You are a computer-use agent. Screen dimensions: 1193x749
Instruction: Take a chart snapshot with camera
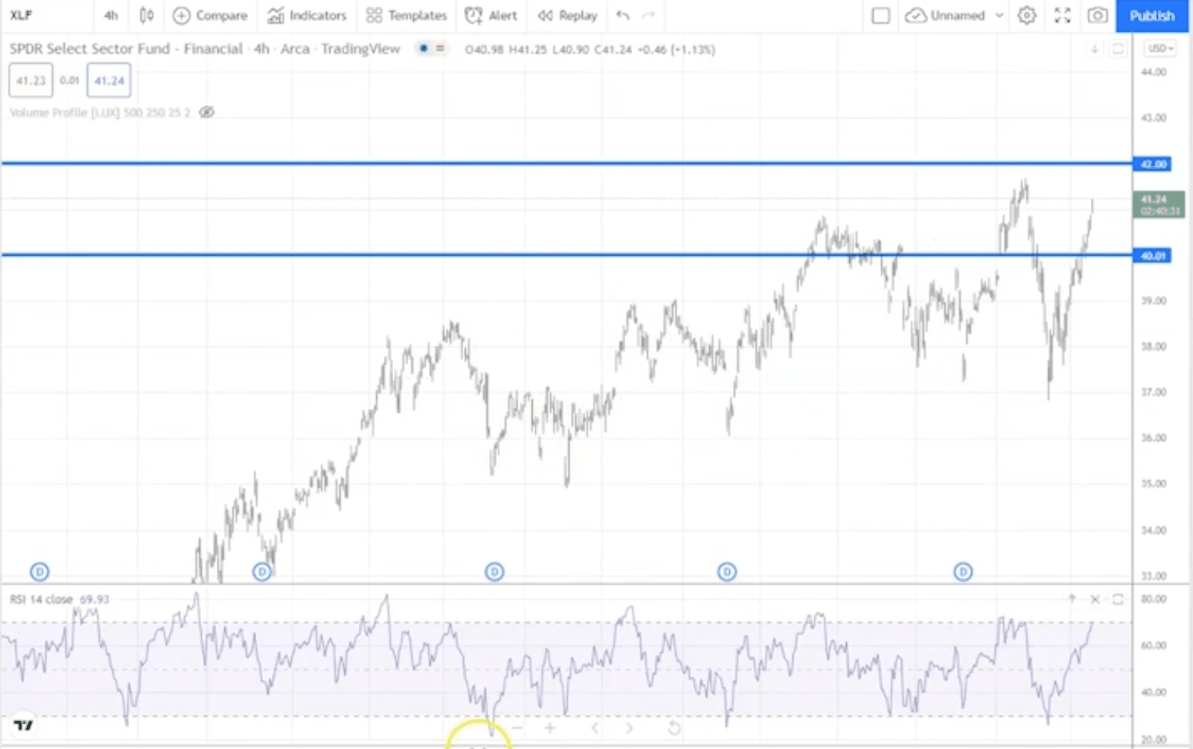coord(1097,15)
